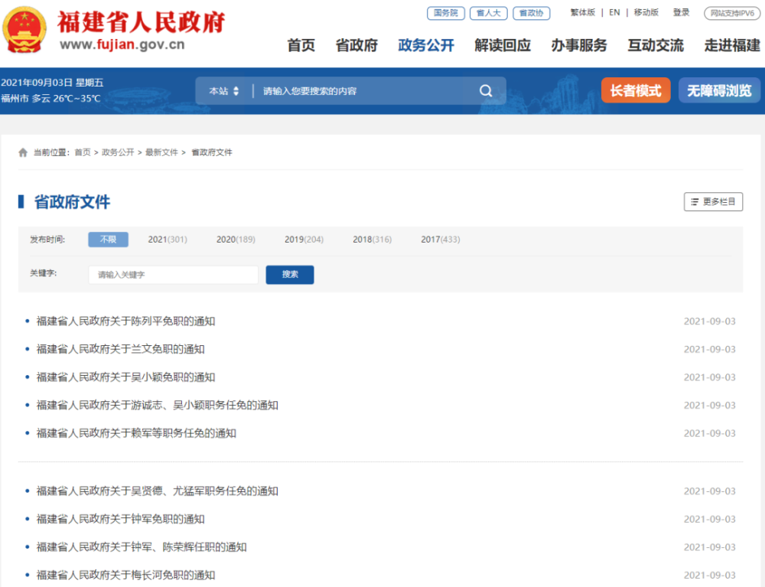Open notice about 兰文免职

coord(121,350)
